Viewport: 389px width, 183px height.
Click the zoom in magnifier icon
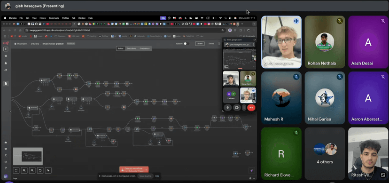(x=24, y=170)
